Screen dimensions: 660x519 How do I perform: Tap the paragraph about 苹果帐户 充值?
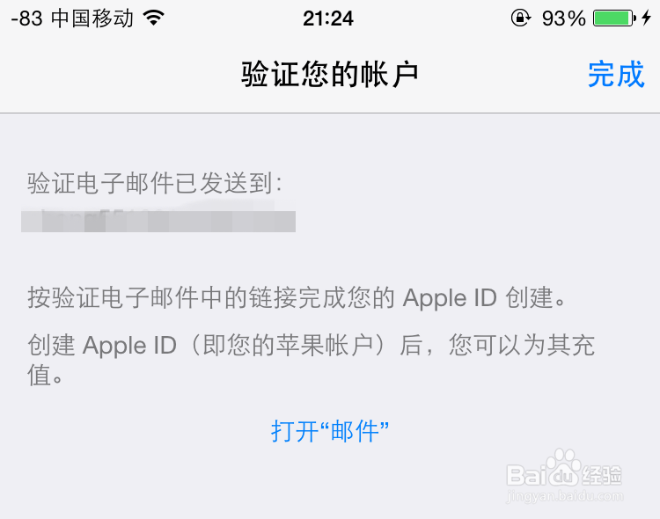(311, 361)
